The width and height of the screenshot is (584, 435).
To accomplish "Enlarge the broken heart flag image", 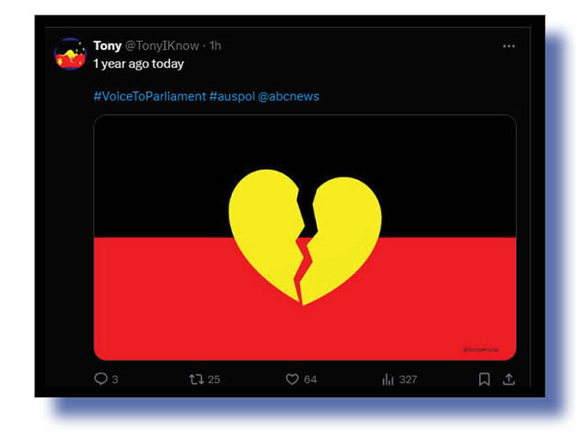I will [x=305, y=237].
